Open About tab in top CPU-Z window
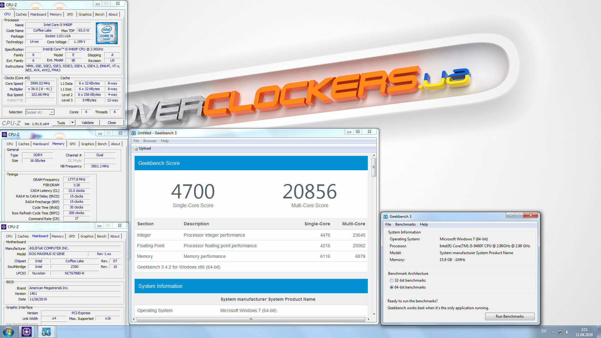The height and width of the screenshot is (338, 601). [x=113, y=14]
